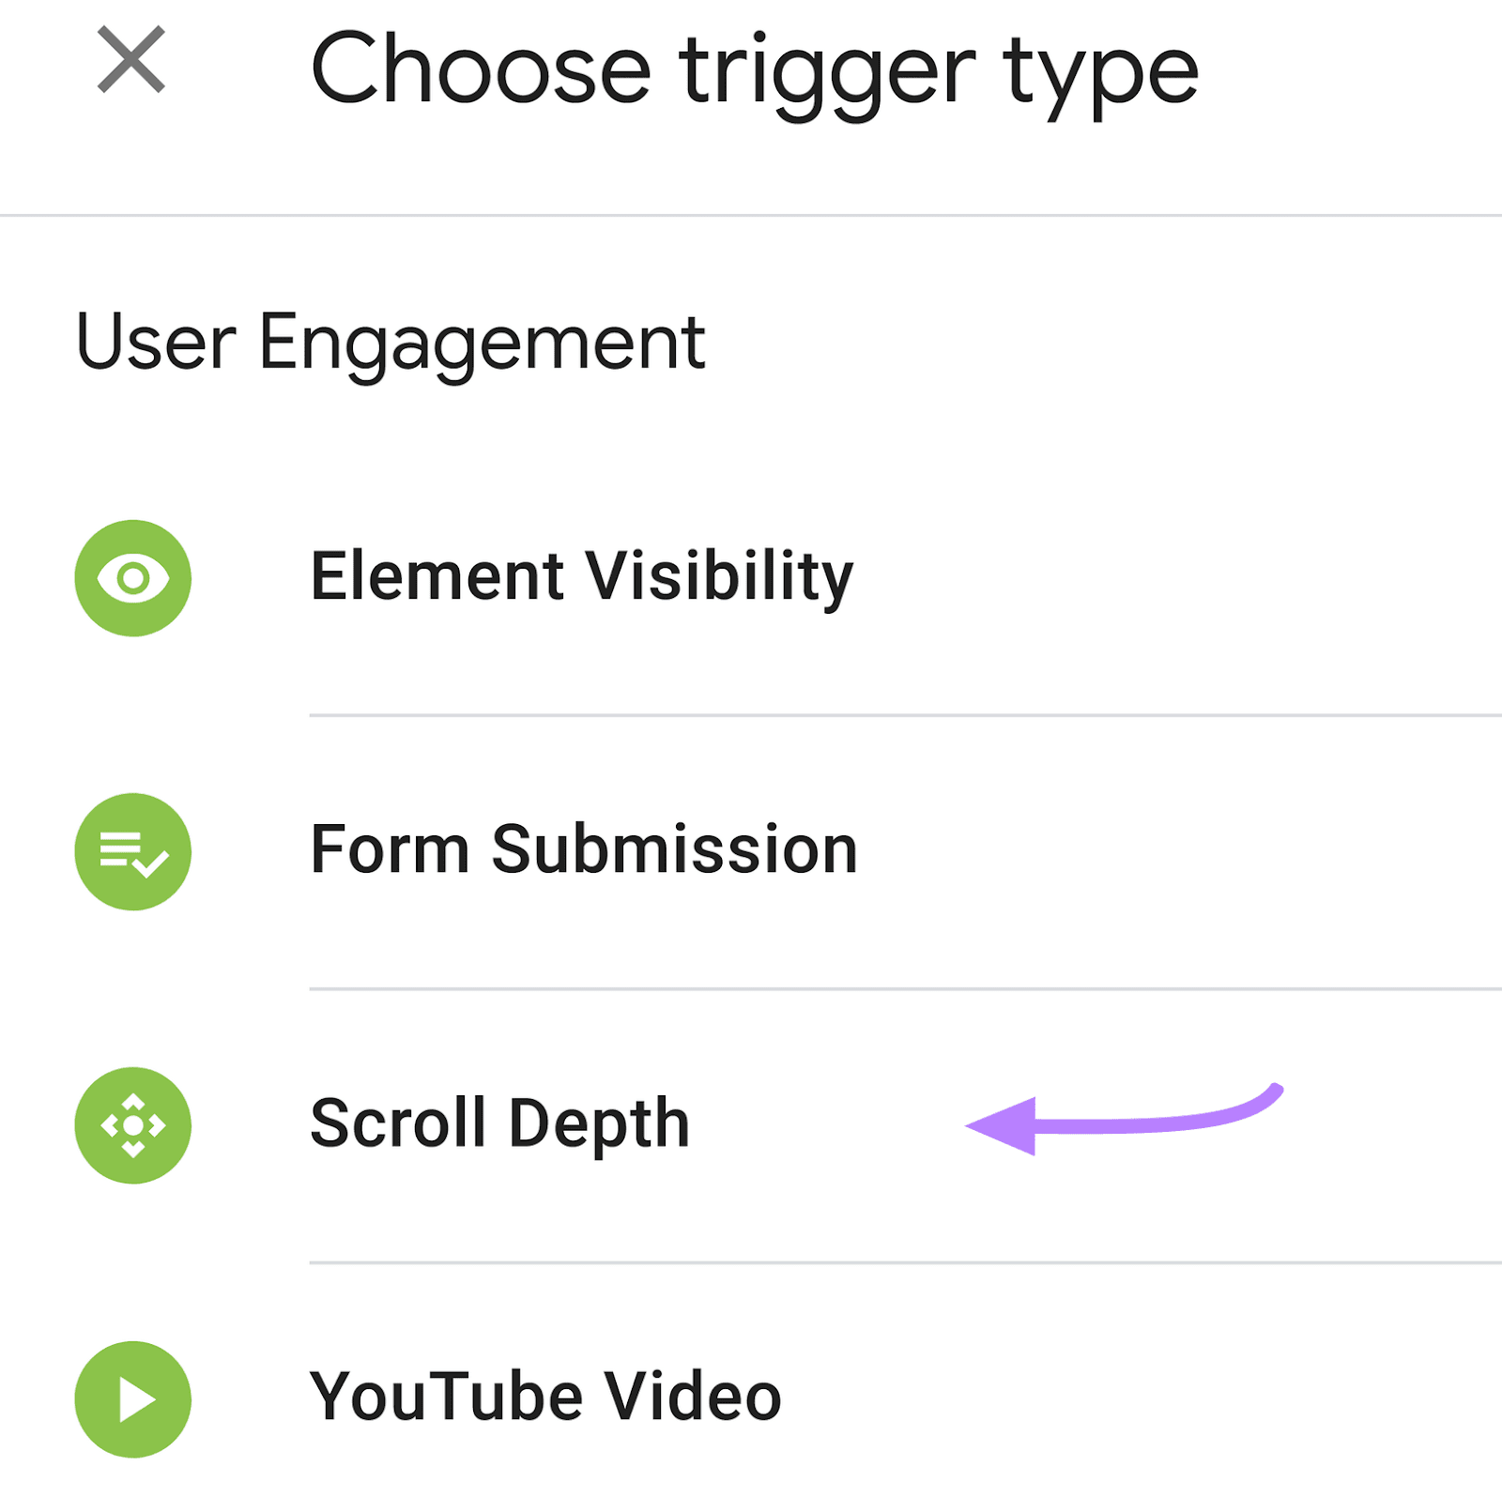The height and width of the screenshot is (1497, 1502).
Task: Select the Scroll Depth text label
Action: pyautogui.click(x=498, y=1123)
